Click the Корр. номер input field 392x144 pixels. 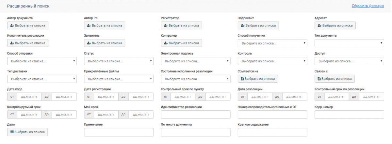pyautogui.click(x=349, y=115)
